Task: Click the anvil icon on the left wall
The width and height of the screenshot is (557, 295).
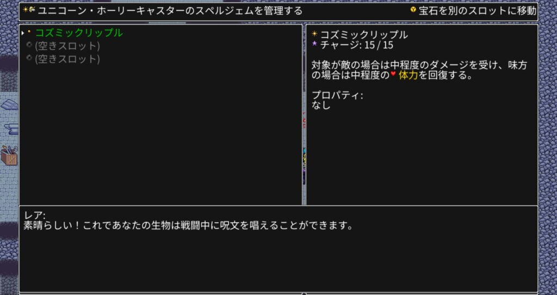Action: pyautogui.click(x=11, y=129)
